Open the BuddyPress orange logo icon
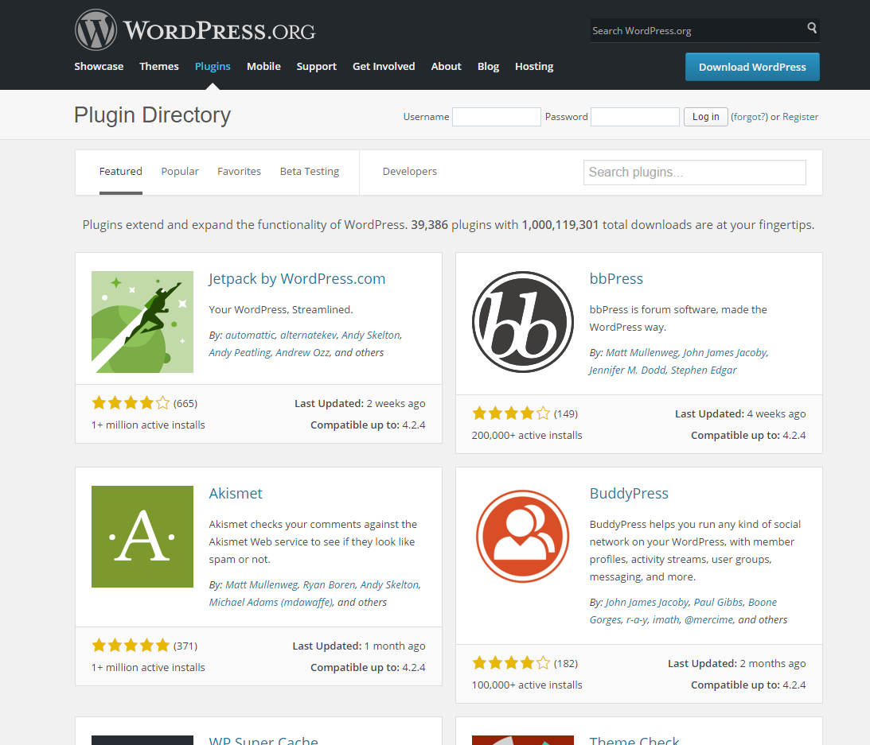Screen dimensions: 870x745 coord(523,536)
